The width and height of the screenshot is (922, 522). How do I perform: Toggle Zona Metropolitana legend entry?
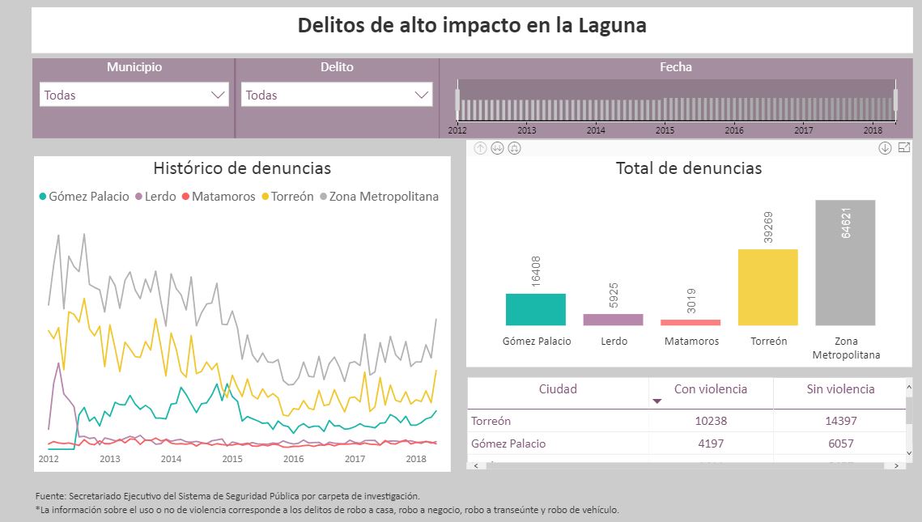point(384,197)
